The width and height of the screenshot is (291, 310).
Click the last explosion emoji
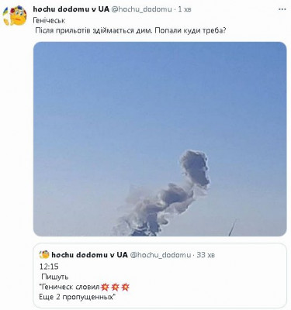[125, 287]
